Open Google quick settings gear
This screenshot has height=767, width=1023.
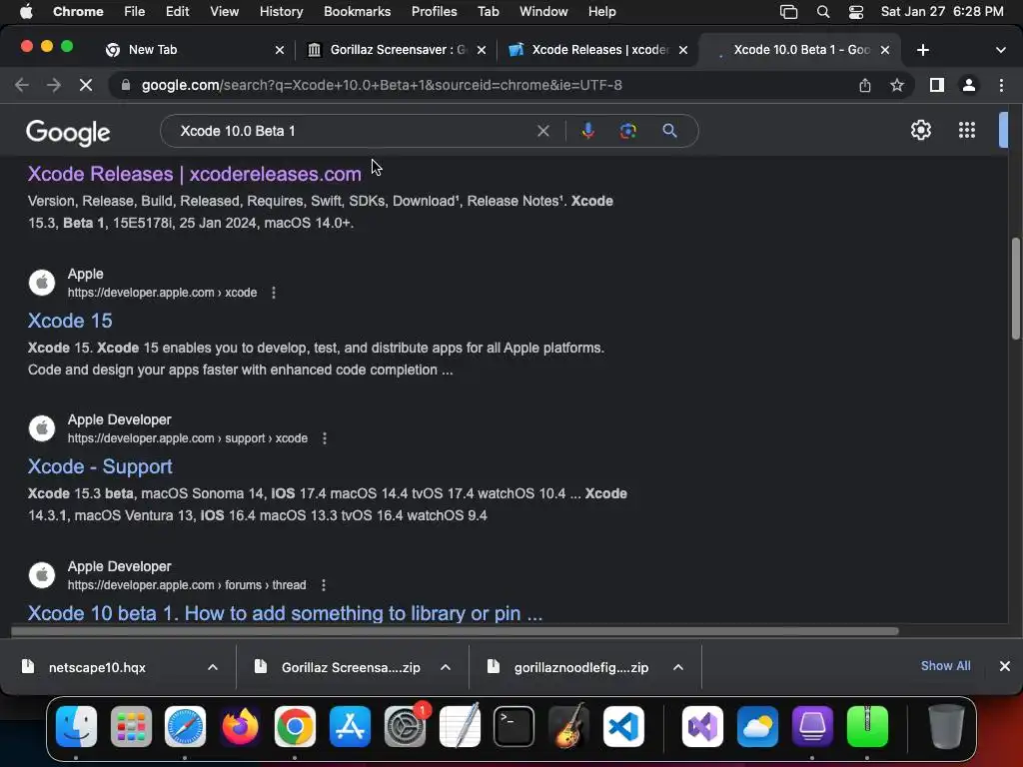(x=920, y=130)
